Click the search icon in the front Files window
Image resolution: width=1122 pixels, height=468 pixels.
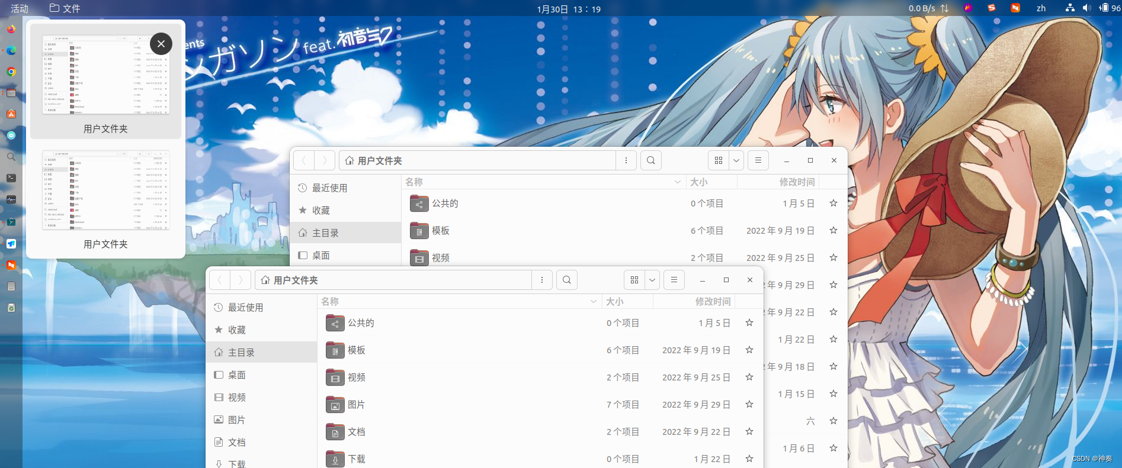pos(567,280)
